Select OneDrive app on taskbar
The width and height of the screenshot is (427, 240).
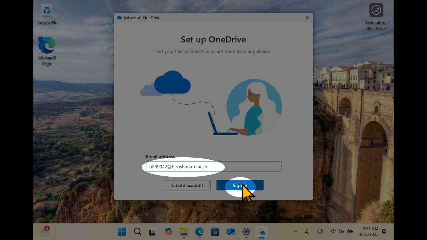pyautogui.click(x=262, y=232)
